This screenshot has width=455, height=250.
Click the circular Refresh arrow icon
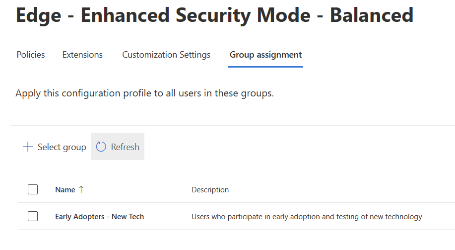click(x=101, y=147)
